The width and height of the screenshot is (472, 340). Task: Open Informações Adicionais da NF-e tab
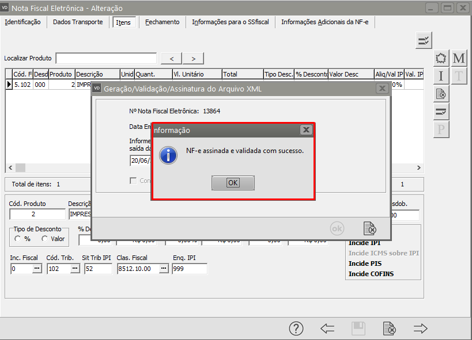(x=325, y=22)
